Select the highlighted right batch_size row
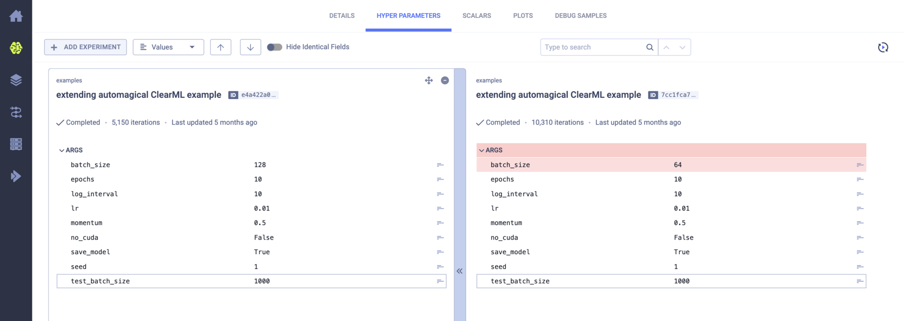Screen dimensions: 904x321 [x=671, y=165]
